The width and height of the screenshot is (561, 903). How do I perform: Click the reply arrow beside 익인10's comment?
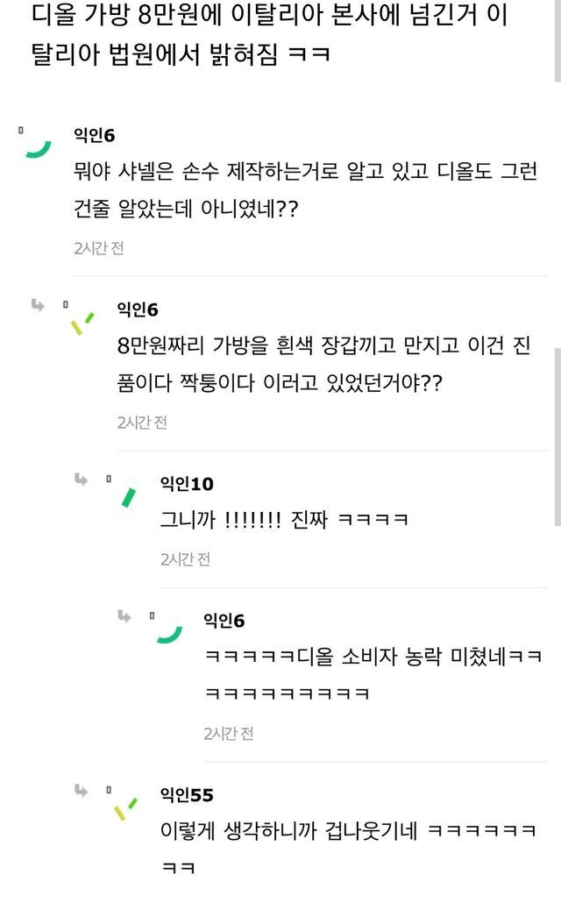(x=81, y=479)
